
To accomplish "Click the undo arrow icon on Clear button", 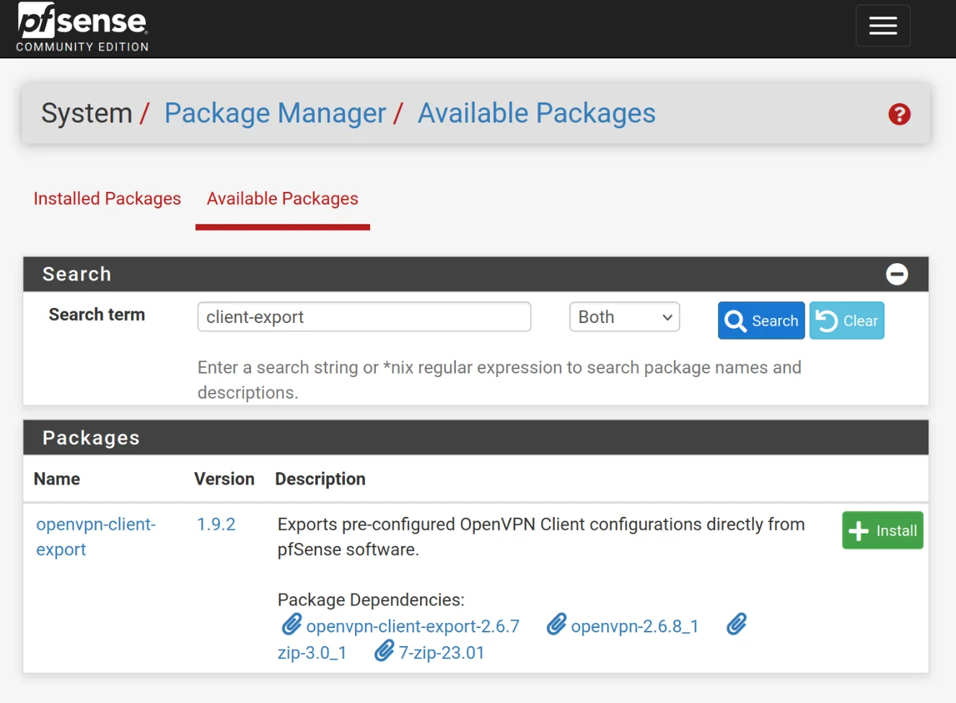I will point(828,320).
